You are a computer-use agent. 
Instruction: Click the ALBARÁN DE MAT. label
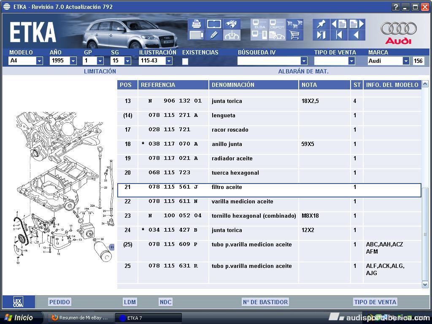[303, 71]
